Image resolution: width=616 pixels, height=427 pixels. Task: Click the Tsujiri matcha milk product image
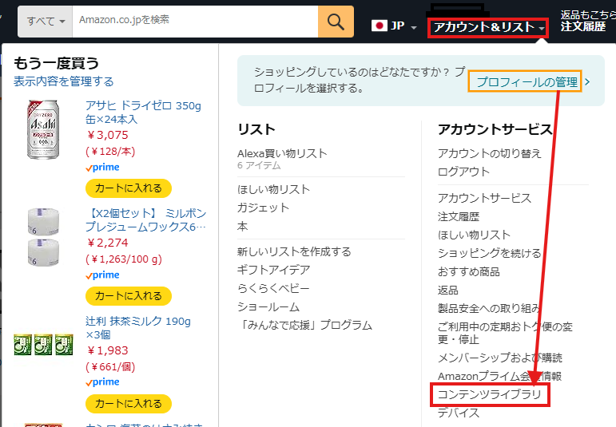pos(43,344)
